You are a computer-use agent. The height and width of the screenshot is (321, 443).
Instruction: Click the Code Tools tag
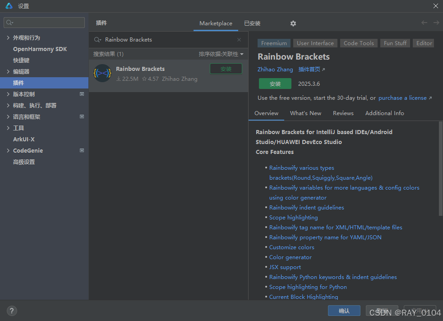pos(359,43)
